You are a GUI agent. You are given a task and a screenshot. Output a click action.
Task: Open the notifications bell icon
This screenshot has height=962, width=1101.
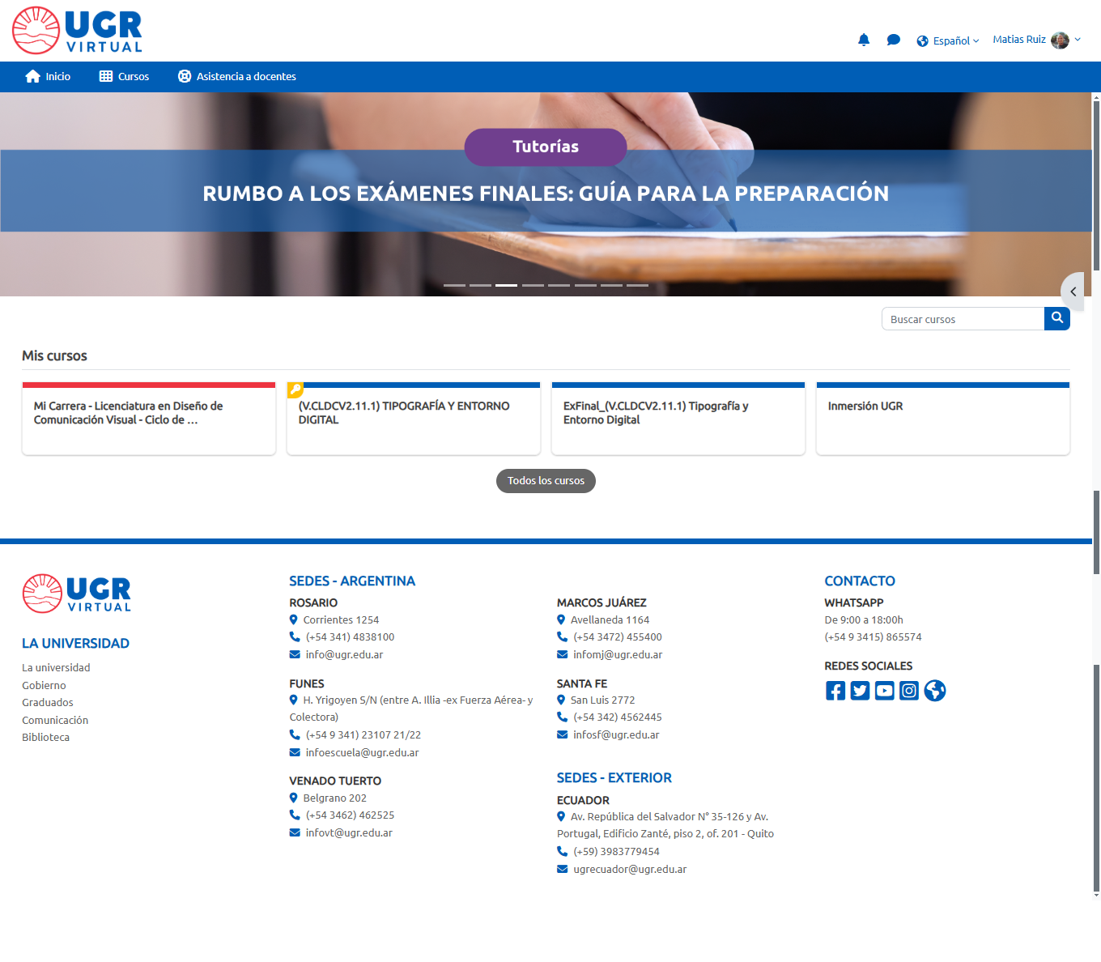pos(864,40)
